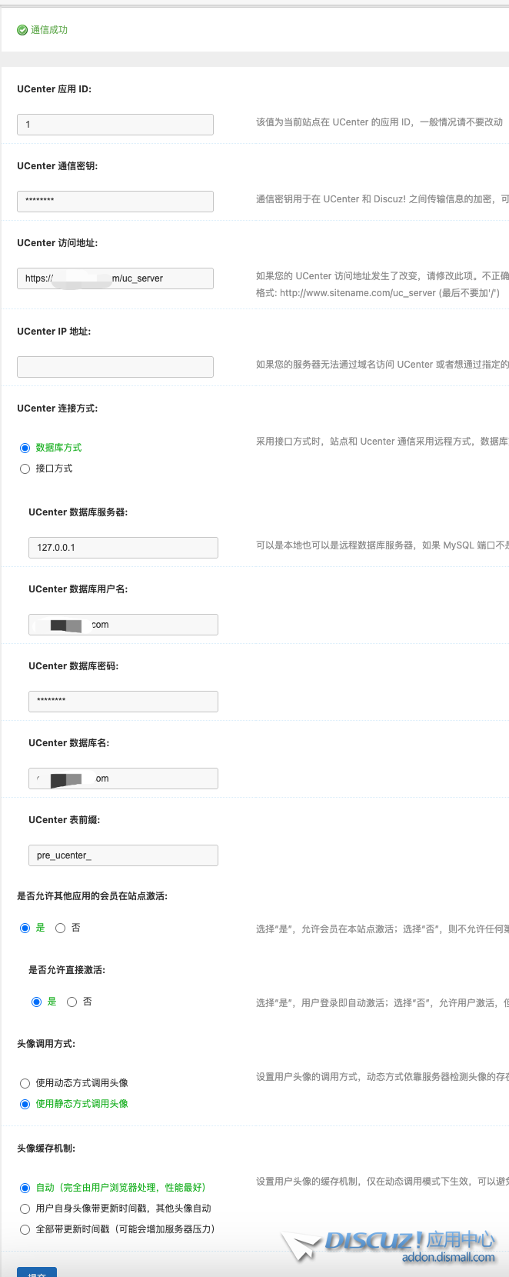The height and width of the screenshot is (1277, 509).
Task: Click the 头像缓存机制 section label
Action: (46, 1149)
